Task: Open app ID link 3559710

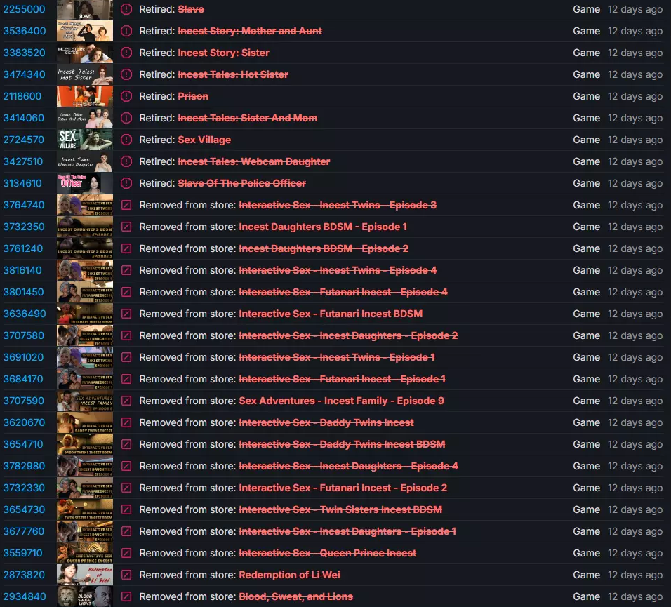Action: 23,553
